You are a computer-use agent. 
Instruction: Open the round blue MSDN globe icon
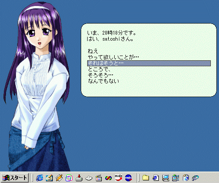click(x=128, y=178)
